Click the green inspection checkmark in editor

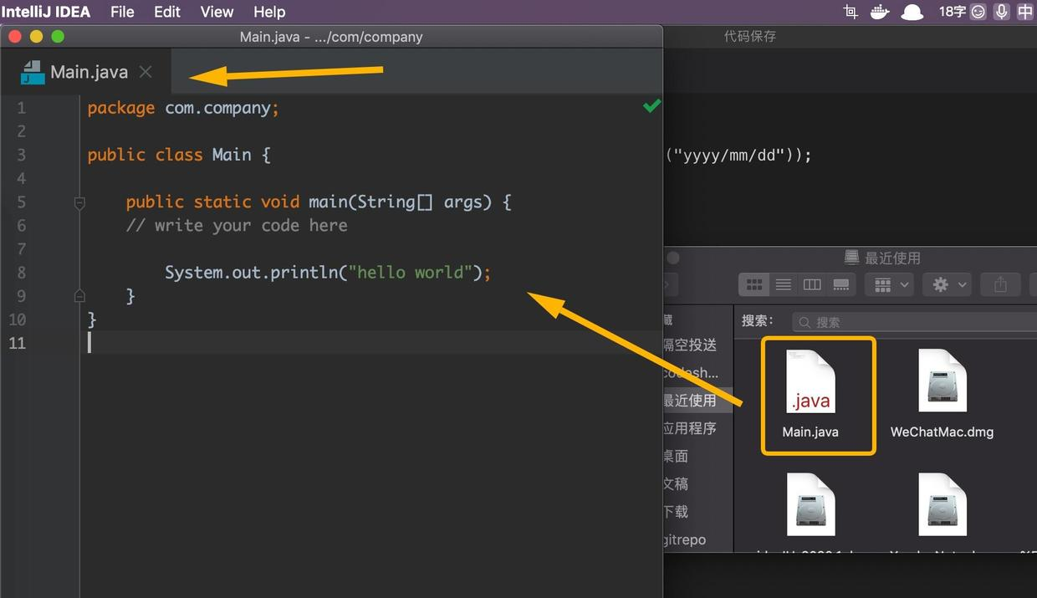[x=651, y=106]
